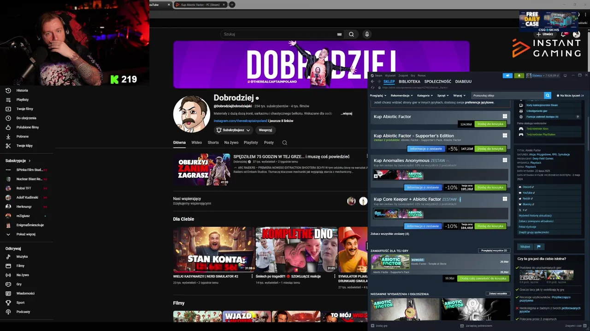Open Gry in Odkrywaj section

(19, 284)
